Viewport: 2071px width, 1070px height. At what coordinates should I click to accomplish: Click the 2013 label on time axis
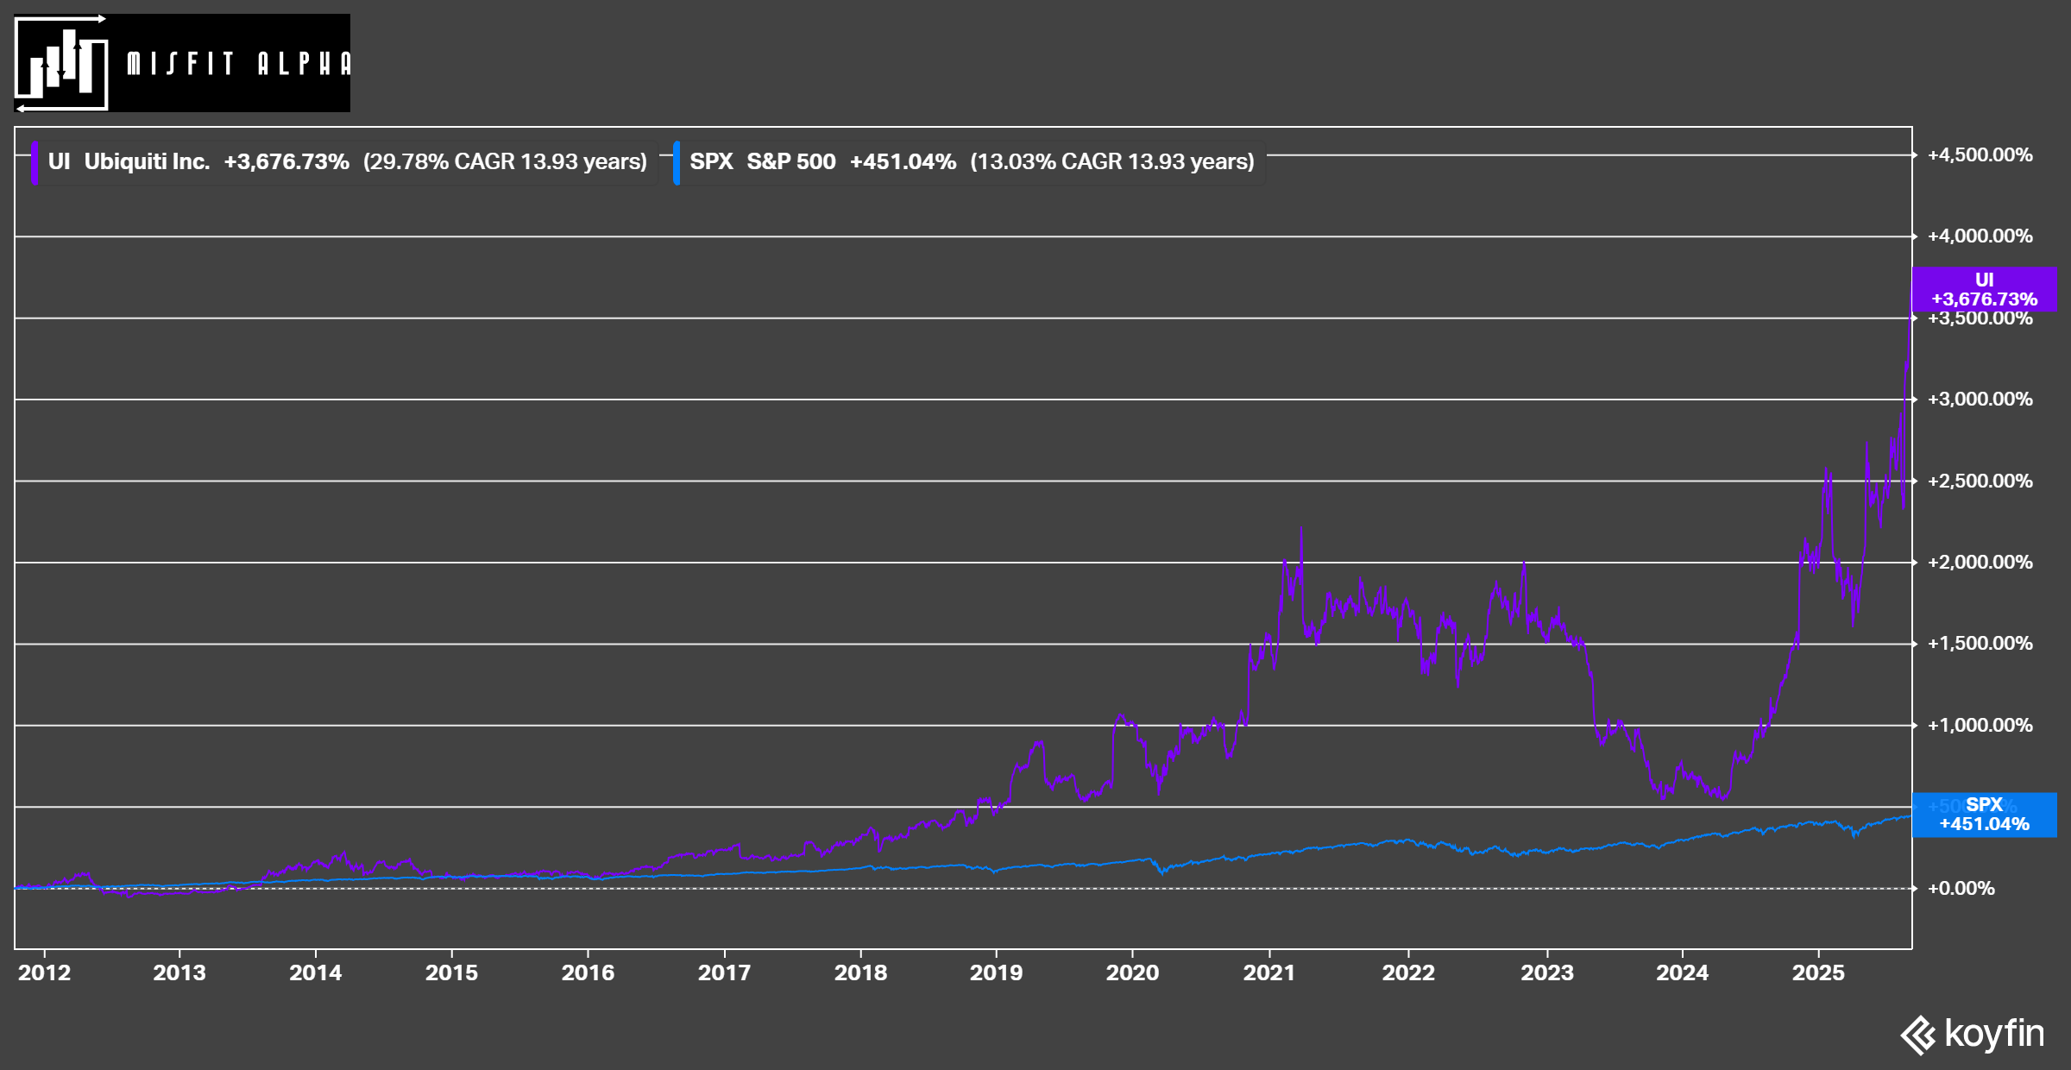[179, 972]
